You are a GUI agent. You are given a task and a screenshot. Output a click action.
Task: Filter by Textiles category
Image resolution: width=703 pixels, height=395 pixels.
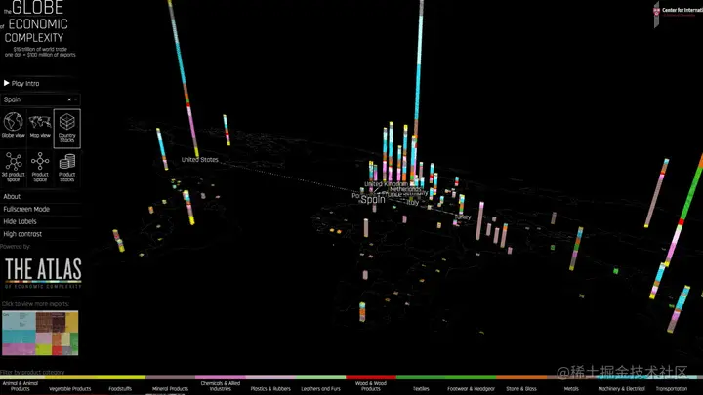click(x=421, y=389)
